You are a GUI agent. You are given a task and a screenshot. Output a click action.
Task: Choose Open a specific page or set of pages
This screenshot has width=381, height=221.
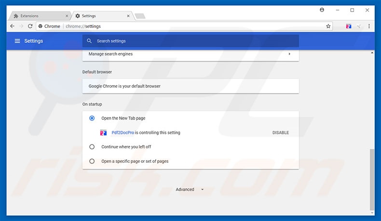point(92,161)
